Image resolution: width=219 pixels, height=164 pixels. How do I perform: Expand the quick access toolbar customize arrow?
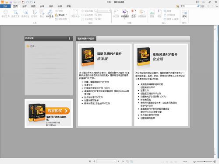click(35, 2)
